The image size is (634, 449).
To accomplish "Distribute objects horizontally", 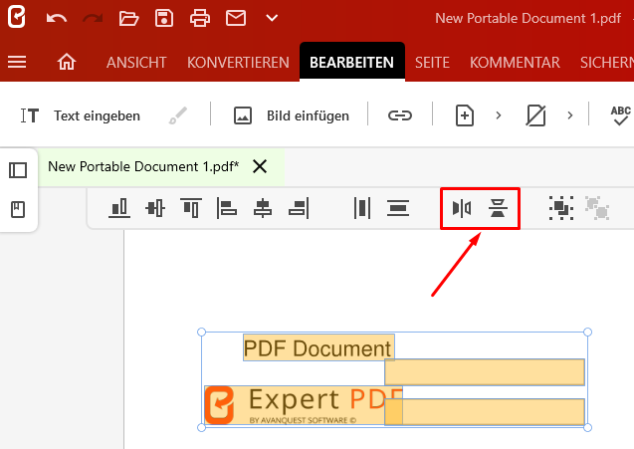I will [x=362, y=208].
